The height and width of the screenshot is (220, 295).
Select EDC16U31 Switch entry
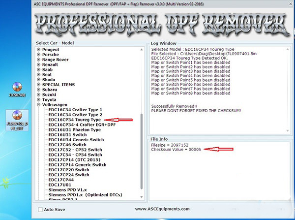67,135
